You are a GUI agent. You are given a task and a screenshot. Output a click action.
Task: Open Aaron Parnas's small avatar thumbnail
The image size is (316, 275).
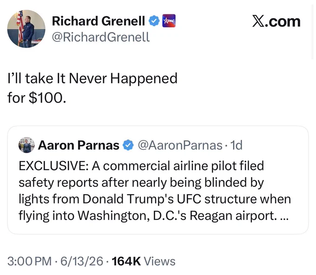click(x=26, y=145)
